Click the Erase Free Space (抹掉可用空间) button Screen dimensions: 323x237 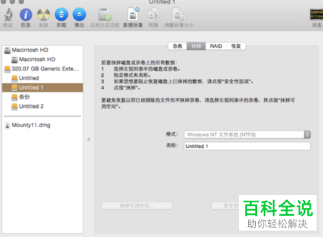[x=137, y=206]
